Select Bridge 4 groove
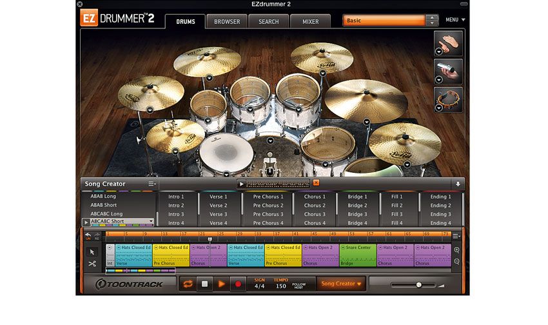Viewport: 548px width, 325px height. [x=357, y=223]
